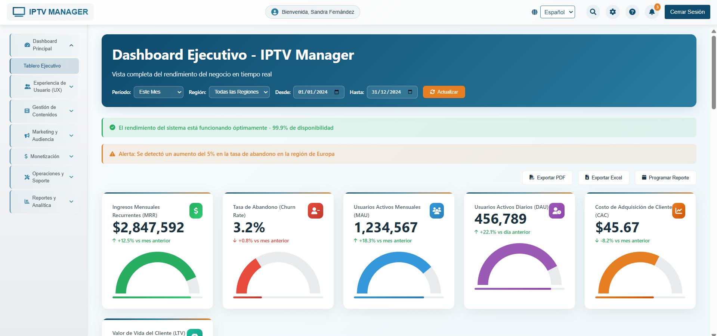Check the notifications bell with 3 alerts
Image resolution: width=717 pixels, height=336 pixels.
click(x=652, y=12)
